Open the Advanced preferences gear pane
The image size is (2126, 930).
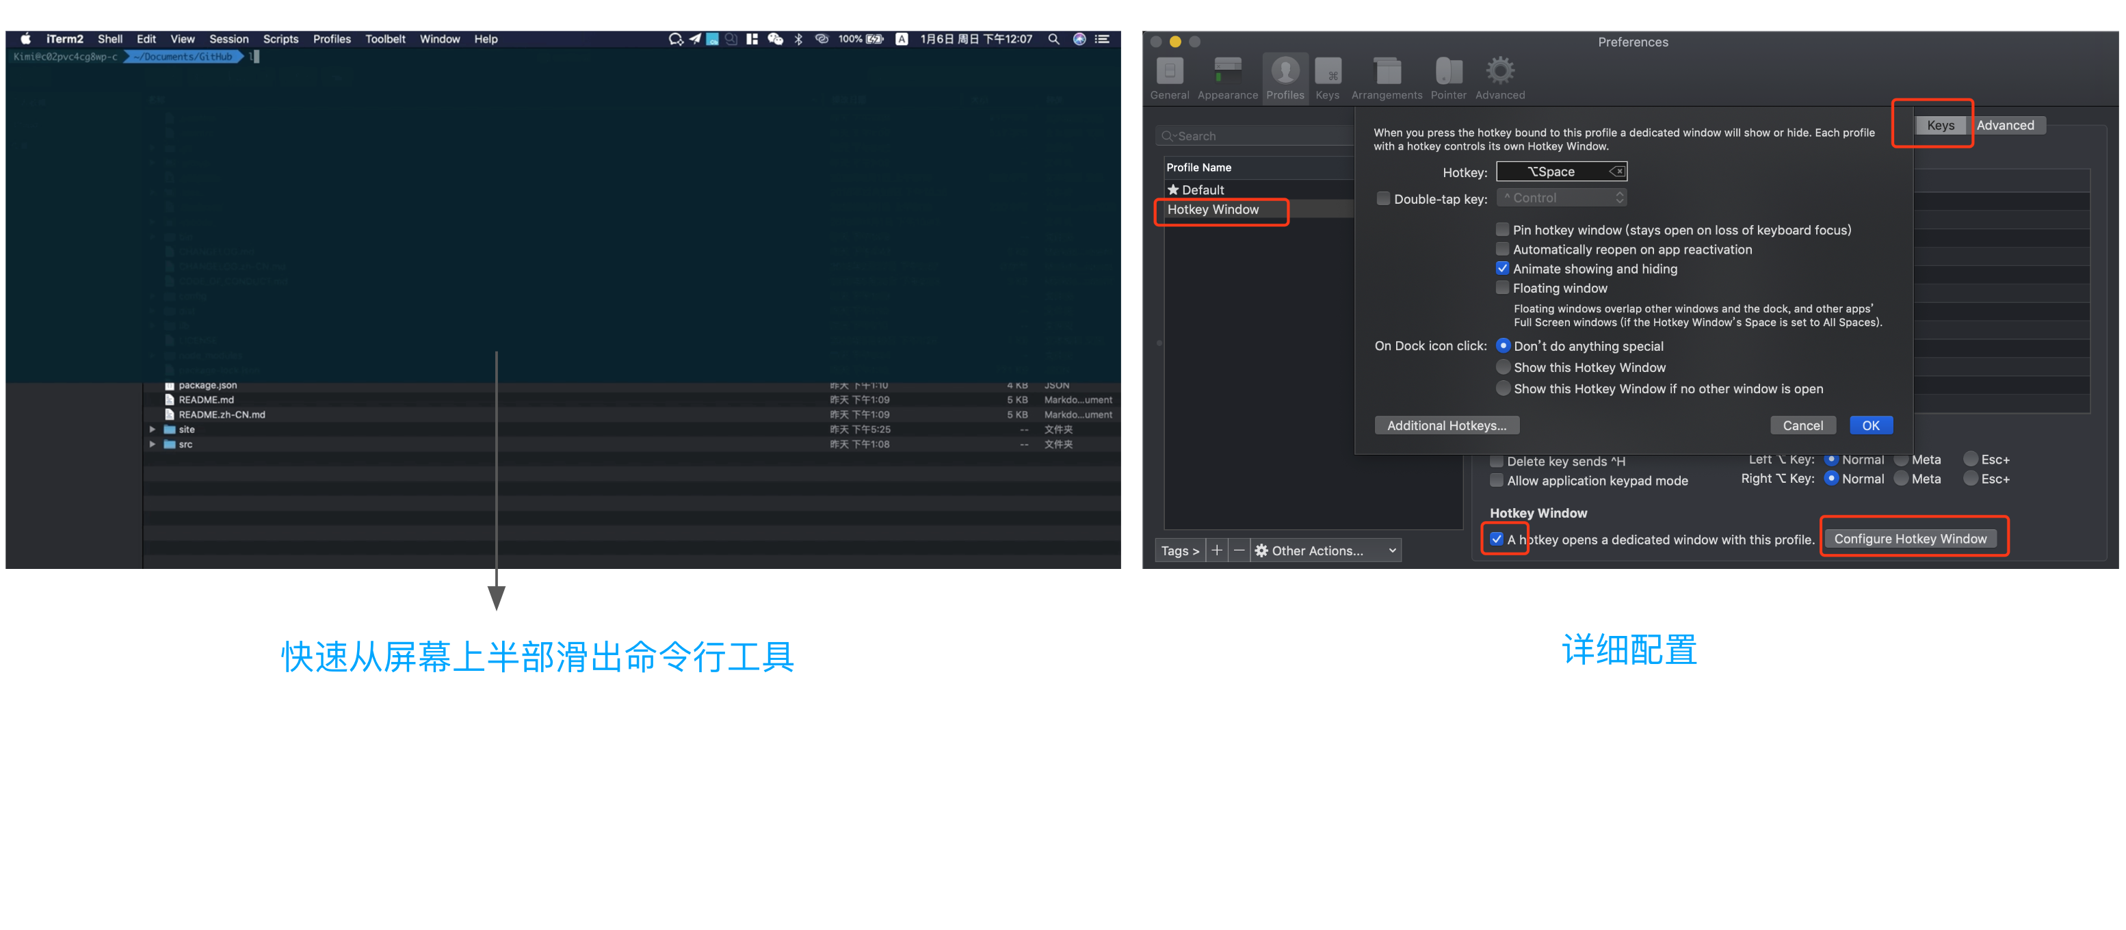1499,79
